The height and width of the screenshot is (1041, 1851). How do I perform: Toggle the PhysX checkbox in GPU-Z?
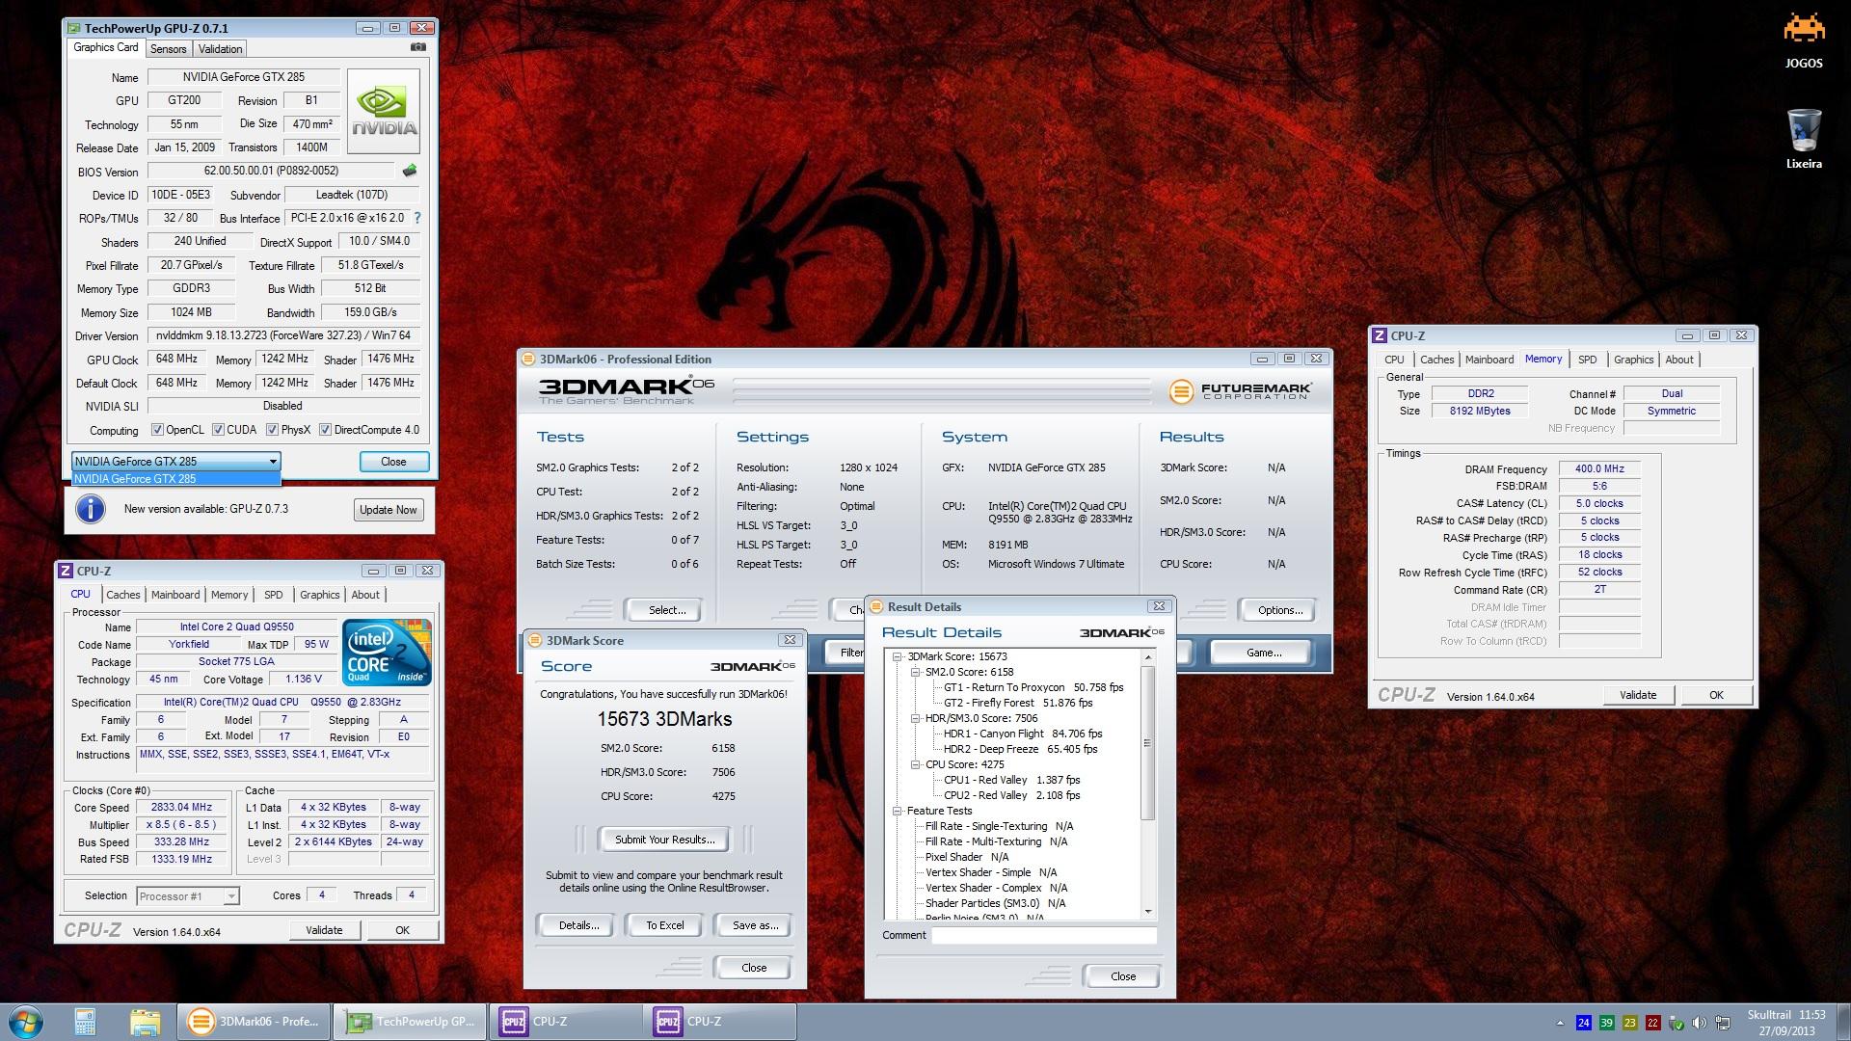272,430
